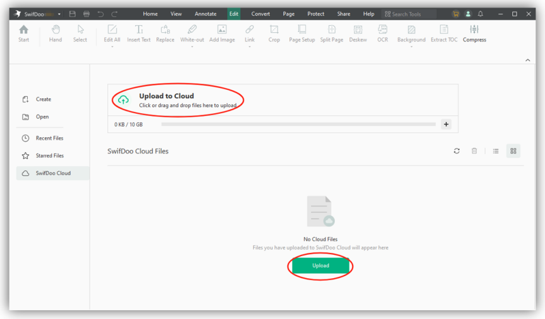This screenshot has height=319, width=545.
Task: Click Create in the sidebar
Action: [44, 99]
